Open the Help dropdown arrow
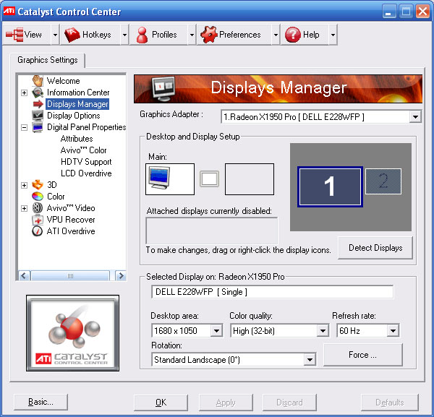This screenshot has width=434, height=417. click(x=333, y=35)
